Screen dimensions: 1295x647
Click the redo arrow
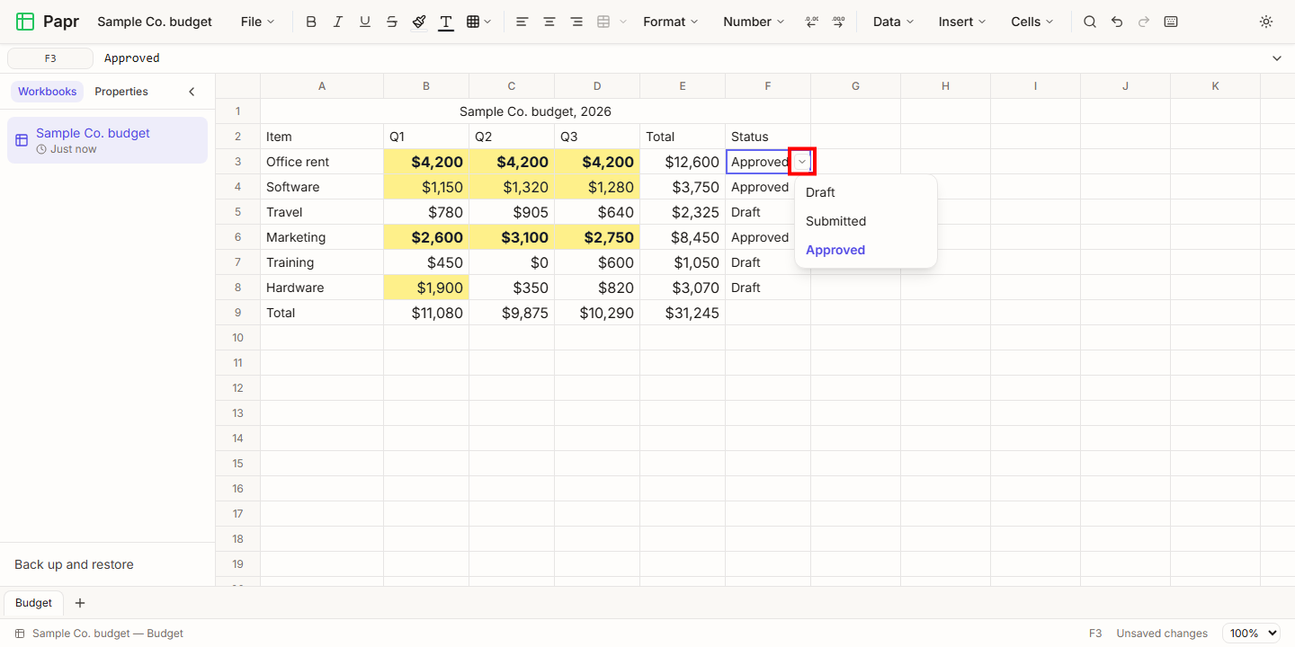1144,22
